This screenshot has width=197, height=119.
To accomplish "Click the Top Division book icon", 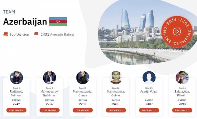I will click(x=6, y=34).
